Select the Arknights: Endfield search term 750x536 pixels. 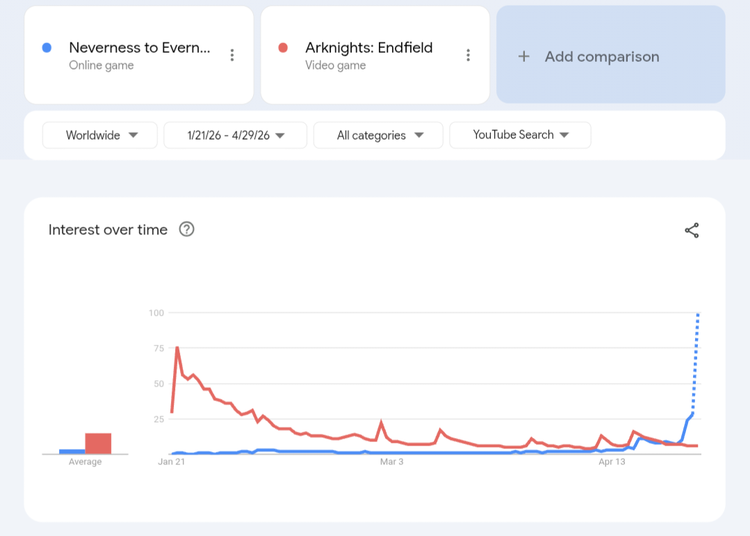(x=368, y=48)
